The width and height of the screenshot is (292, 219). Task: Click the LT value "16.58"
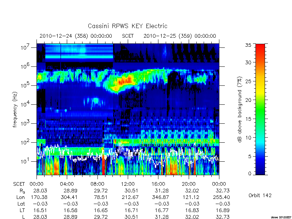pos(70,210)
